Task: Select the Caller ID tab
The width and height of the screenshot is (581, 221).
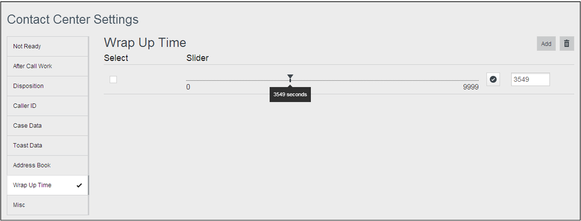Action: point(48,106)
